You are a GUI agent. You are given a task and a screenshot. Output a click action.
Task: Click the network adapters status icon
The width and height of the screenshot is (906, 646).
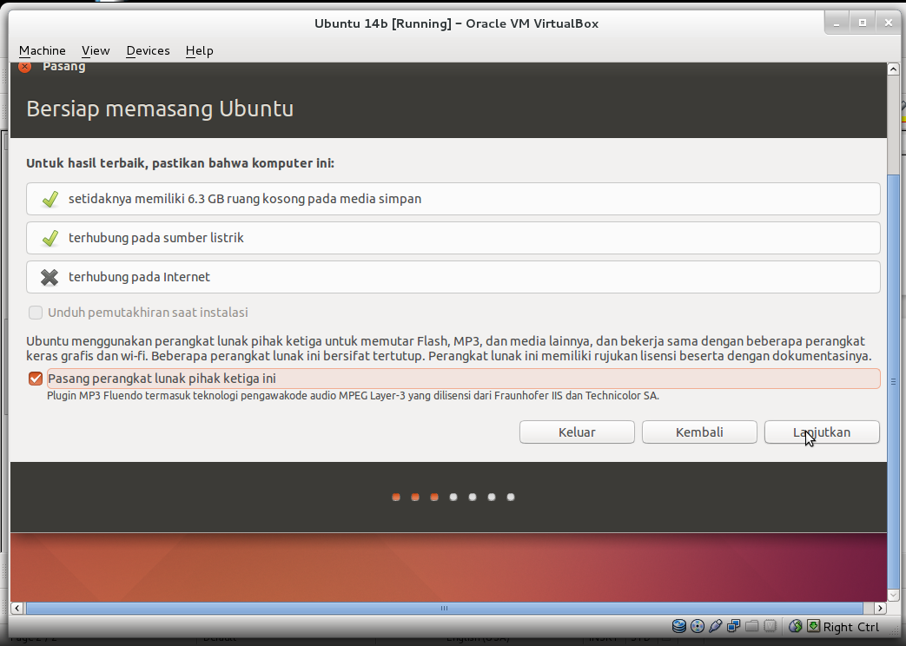pos(734,625)
